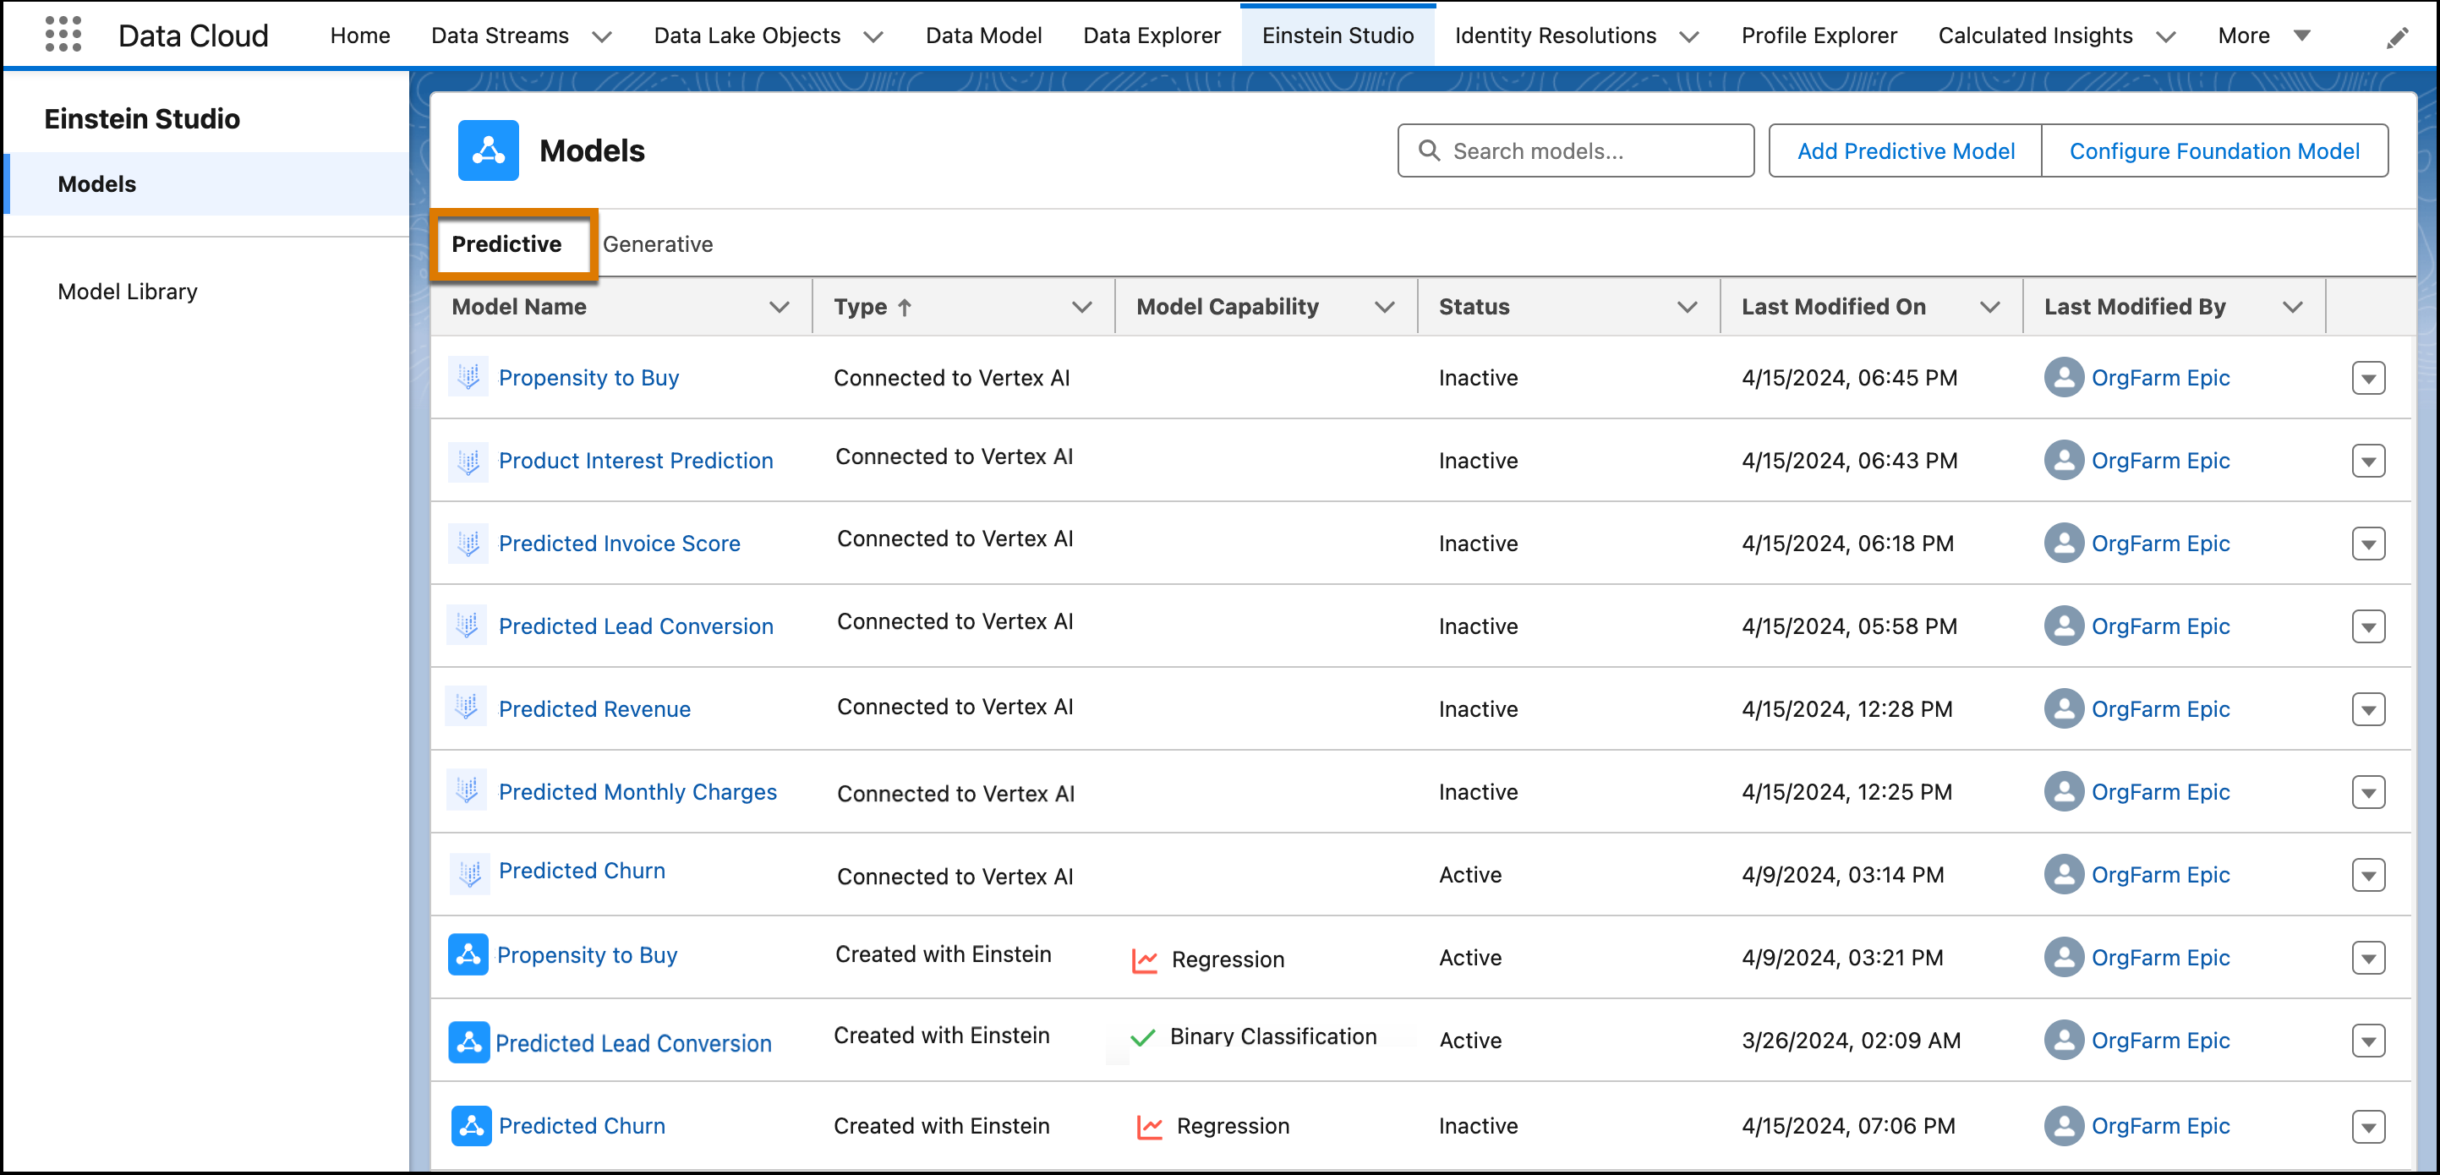Click the search magnifier icon

(x=1428, y=150)
